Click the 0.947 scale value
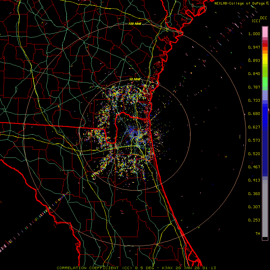Viewport: 270px width, 270px height. coord(254,47)
